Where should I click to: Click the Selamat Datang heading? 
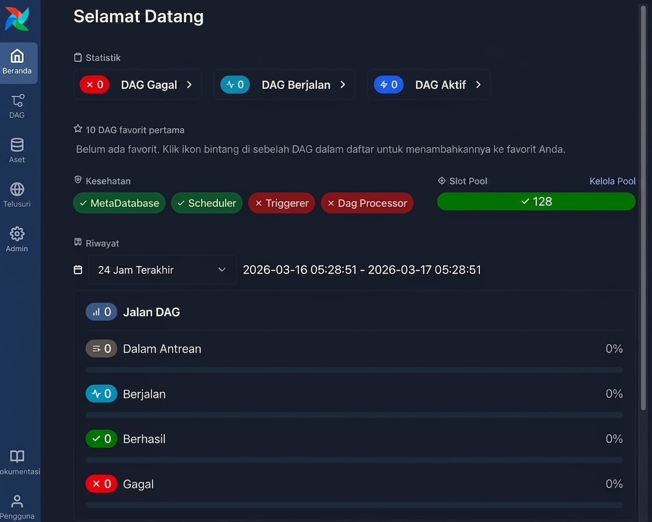(139, 16)
